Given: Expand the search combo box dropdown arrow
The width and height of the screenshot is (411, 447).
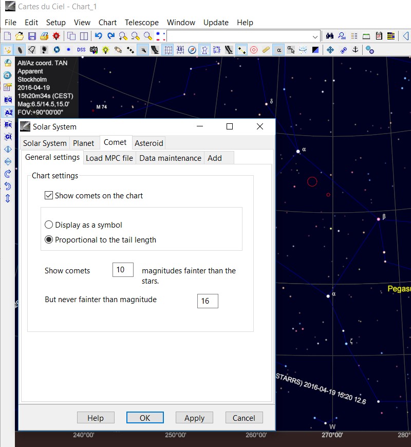Looking at the screenshot, I should click(315, 37).
